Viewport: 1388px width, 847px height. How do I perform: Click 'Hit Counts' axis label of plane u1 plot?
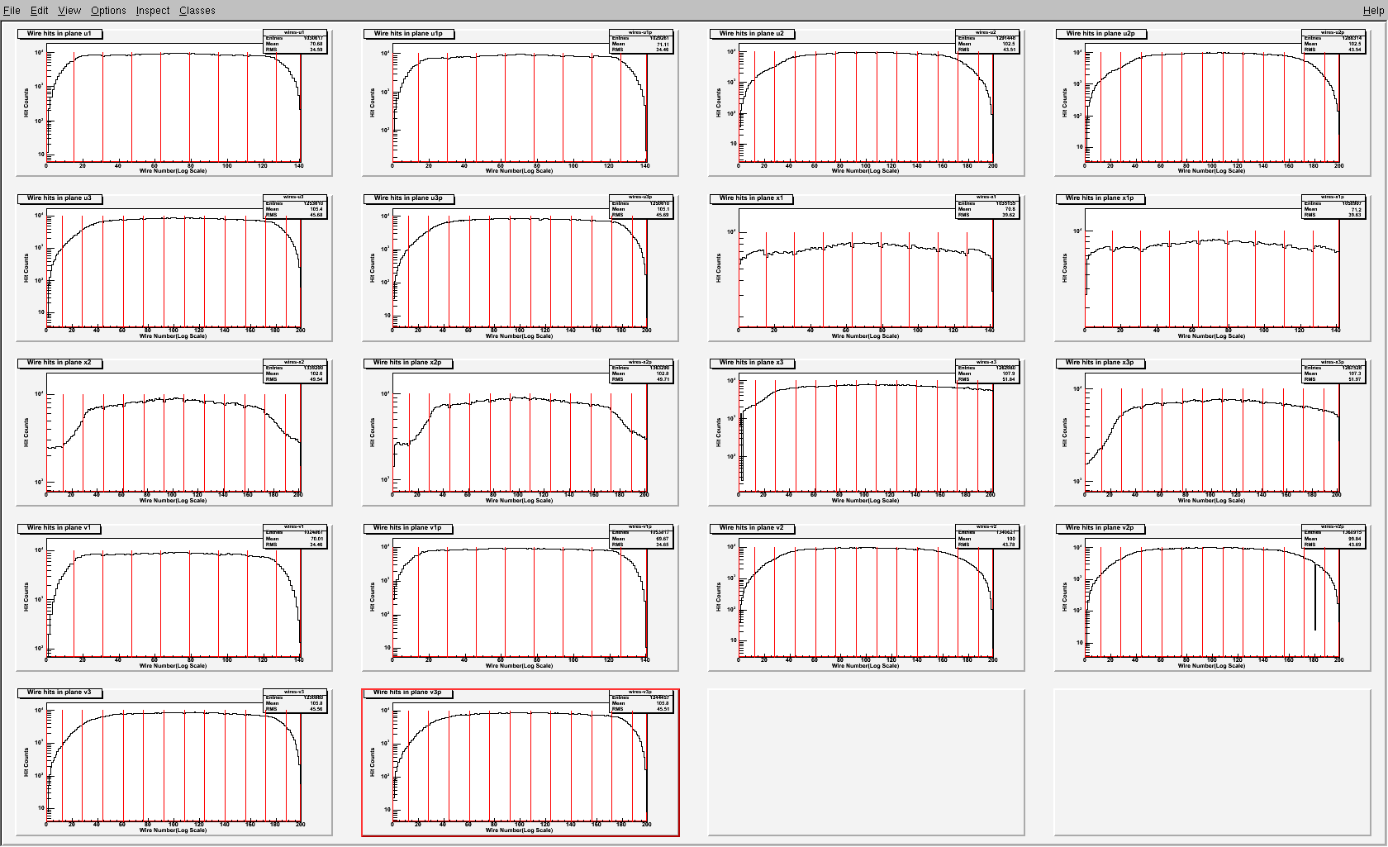[x=26, y=102]
